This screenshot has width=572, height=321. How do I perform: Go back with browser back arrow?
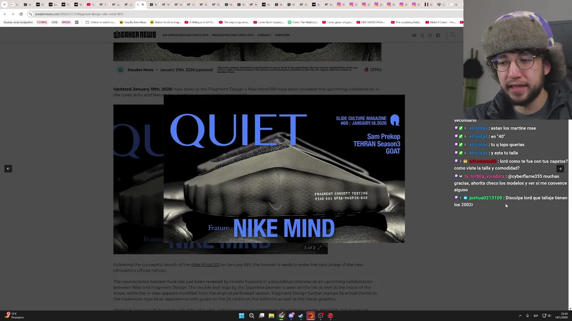point(5,14)
